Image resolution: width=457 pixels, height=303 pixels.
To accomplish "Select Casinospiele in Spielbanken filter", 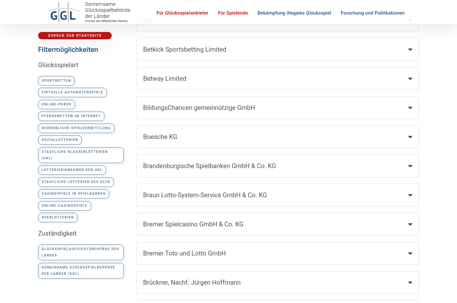I will [x=74, y=194].
